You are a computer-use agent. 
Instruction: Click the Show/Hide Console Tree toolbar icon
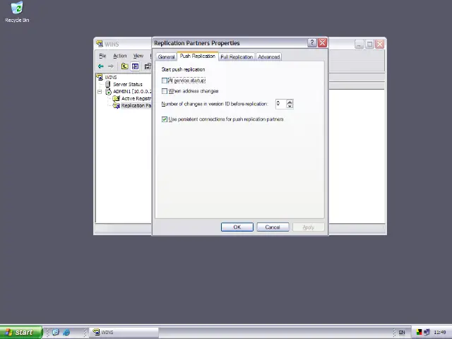[x=135, y=66]
